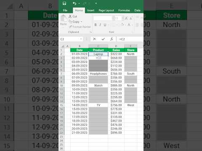Open the font size dropdown
202x151 pixels.
[x=123, y=18]
